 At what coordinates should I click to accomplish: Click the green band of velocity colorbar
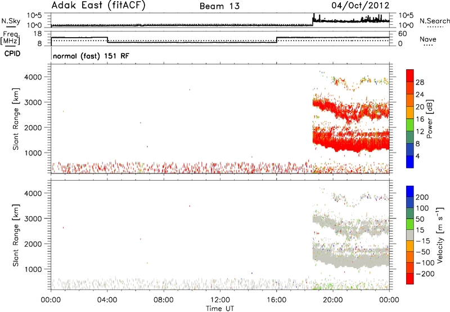tap(410, 224)
